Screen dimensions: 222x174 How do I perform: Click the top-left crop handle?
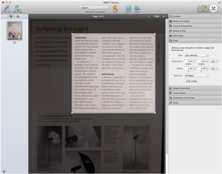click(x=72, y=34)
